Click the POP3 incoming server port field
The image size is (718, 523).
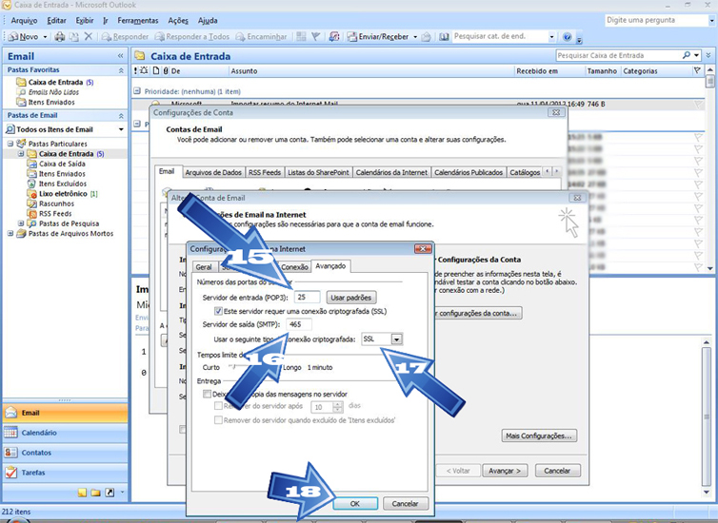[307, 297]
